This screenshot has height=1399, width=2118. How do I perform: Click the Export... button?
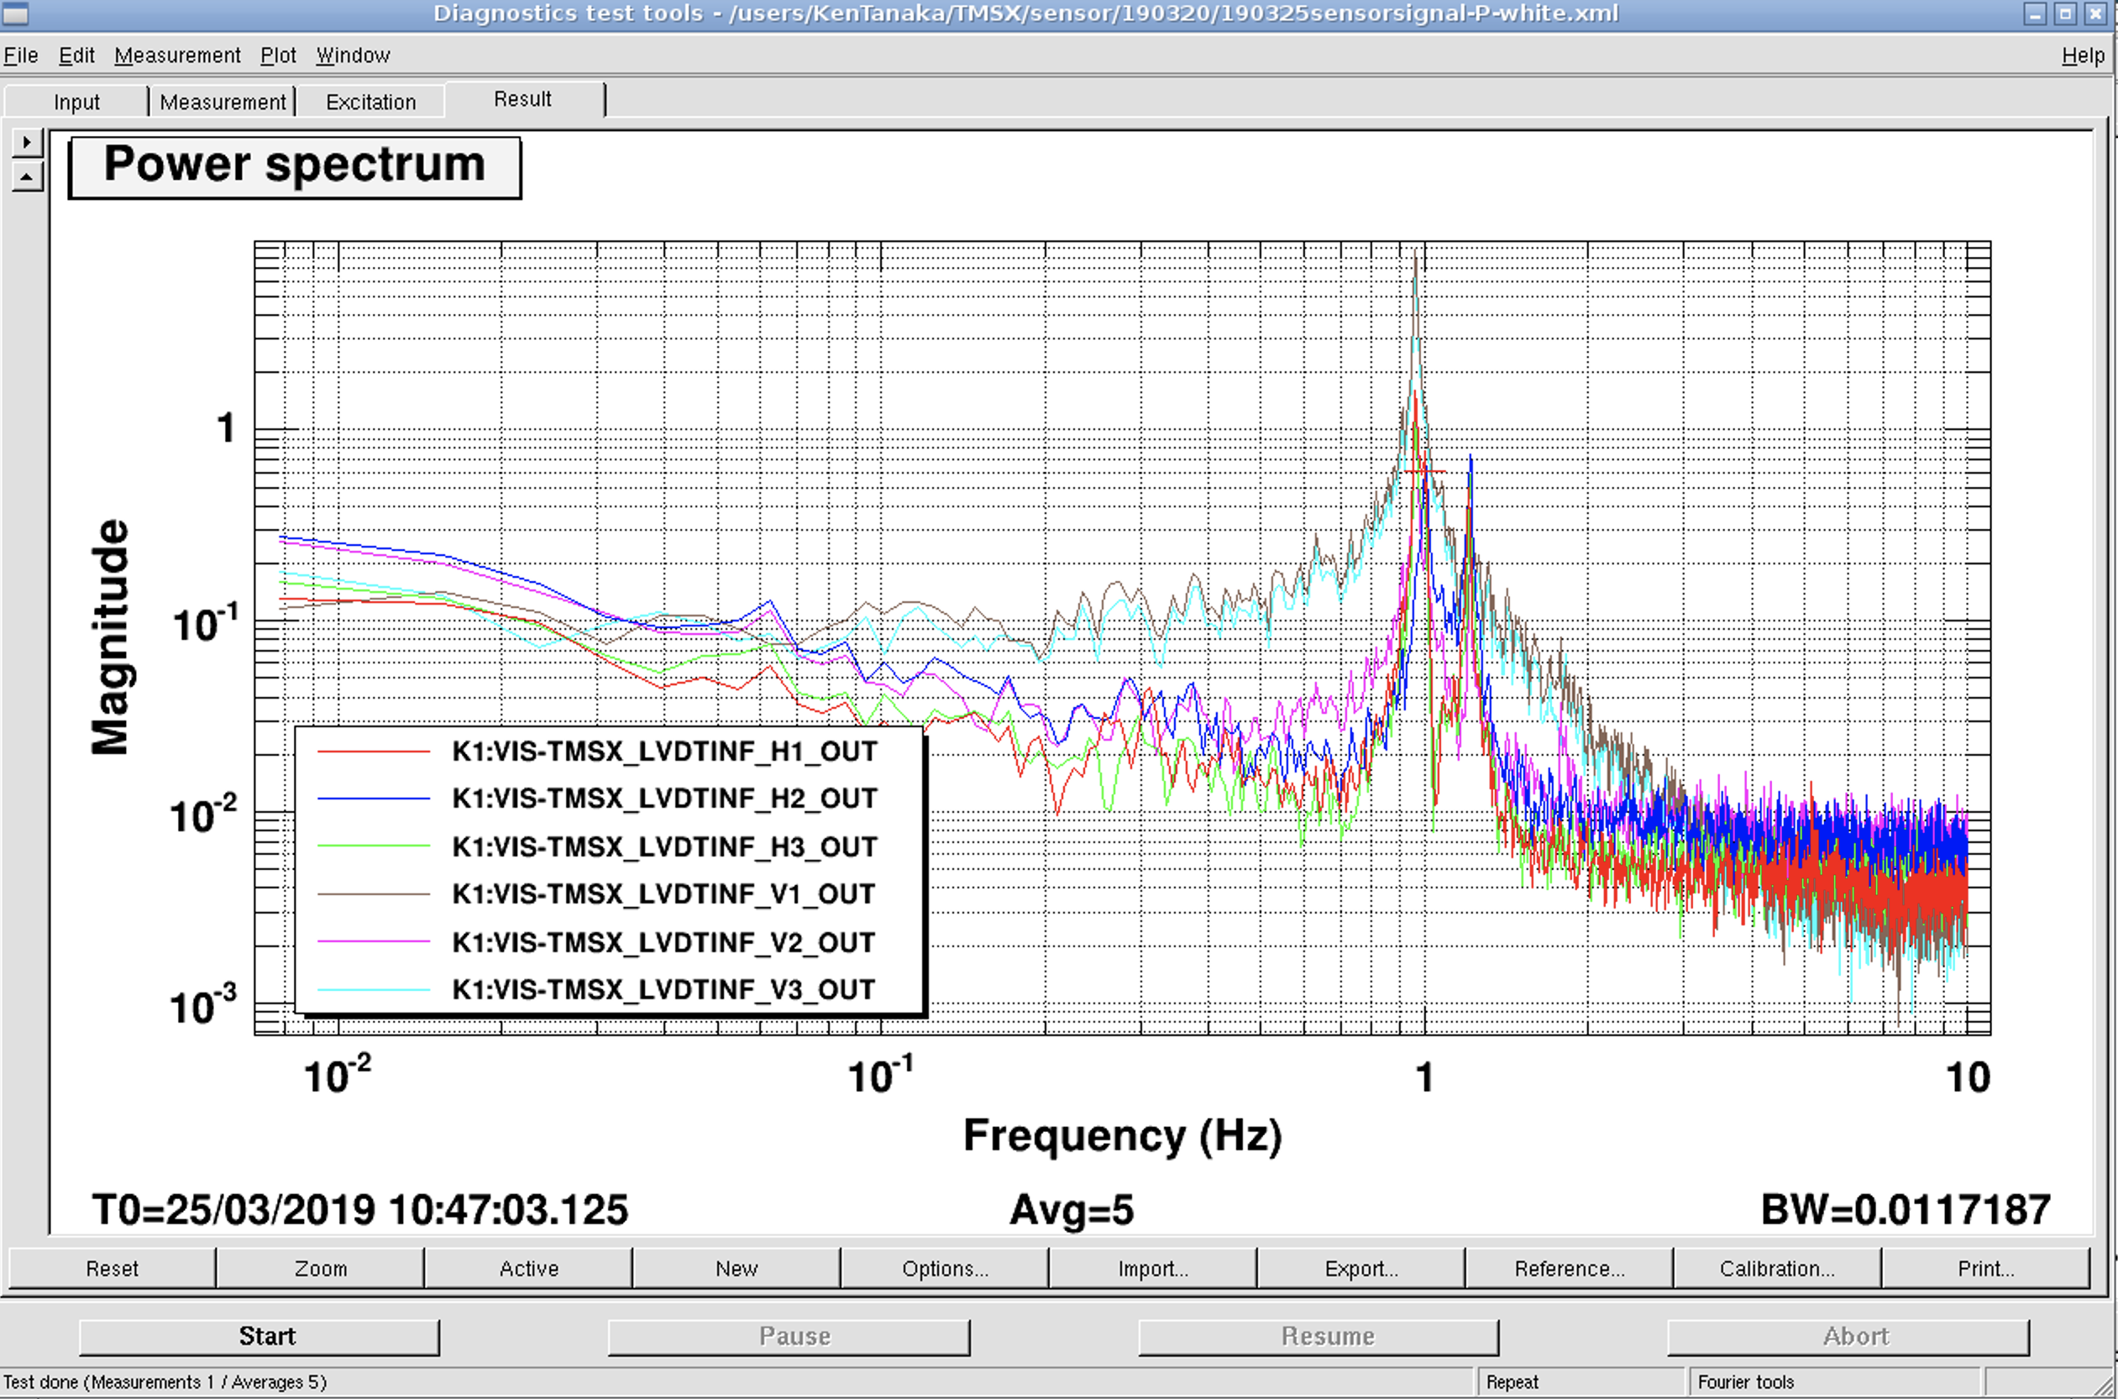point(1361,1268)
